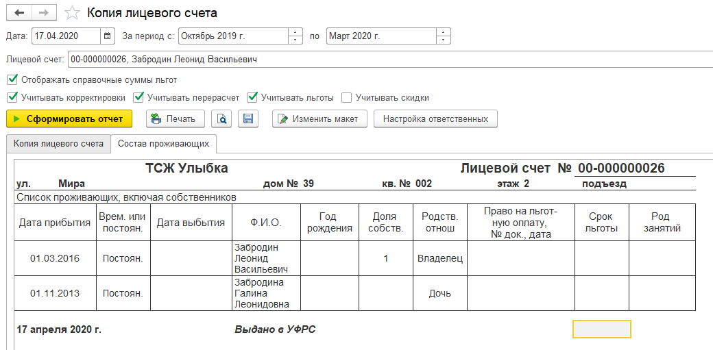Click the end period field 'Март 2020 г.'
The image size is (713, 350).
point(381,36)
